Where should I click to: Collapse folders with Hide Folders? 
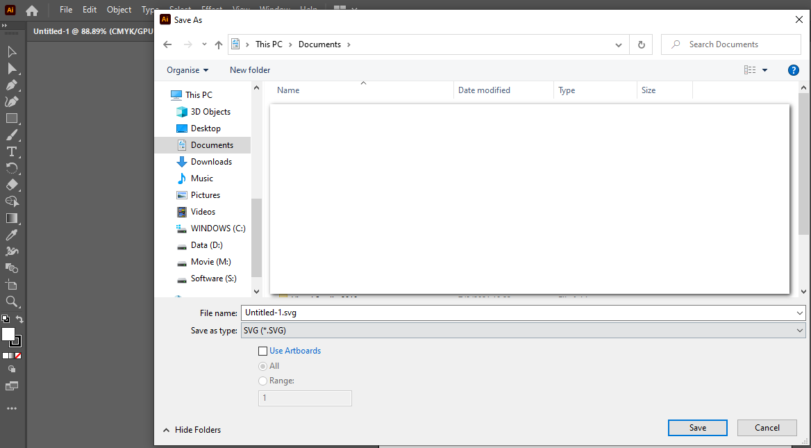pos(192,430)
